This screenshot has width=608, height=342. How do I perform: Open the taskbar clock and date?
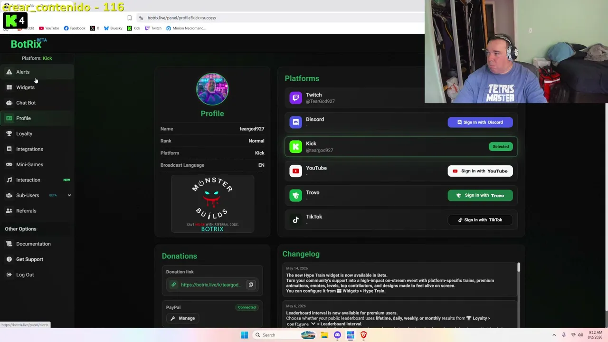(596, 335)
